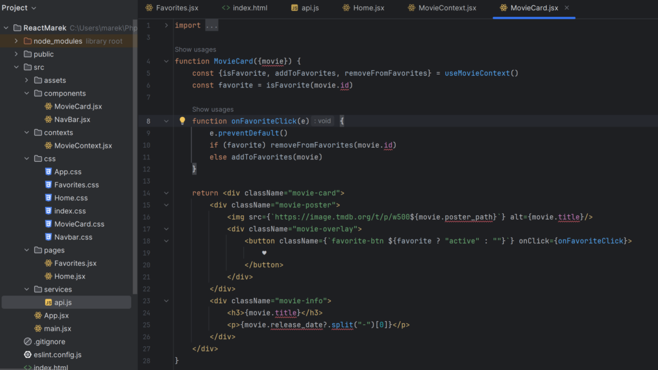The image size is (658, 370).
Task: Click the JS icon beside api.js in tree
Action: click(48, 303)
